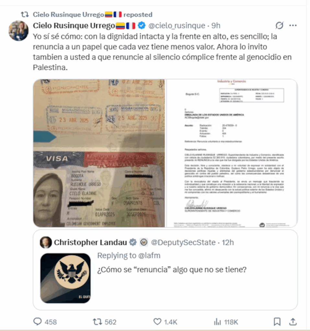The height and width of the screenshot is (331, 310).
Task: Open quoted tweet text about renuncia
Action: [172, 270]
